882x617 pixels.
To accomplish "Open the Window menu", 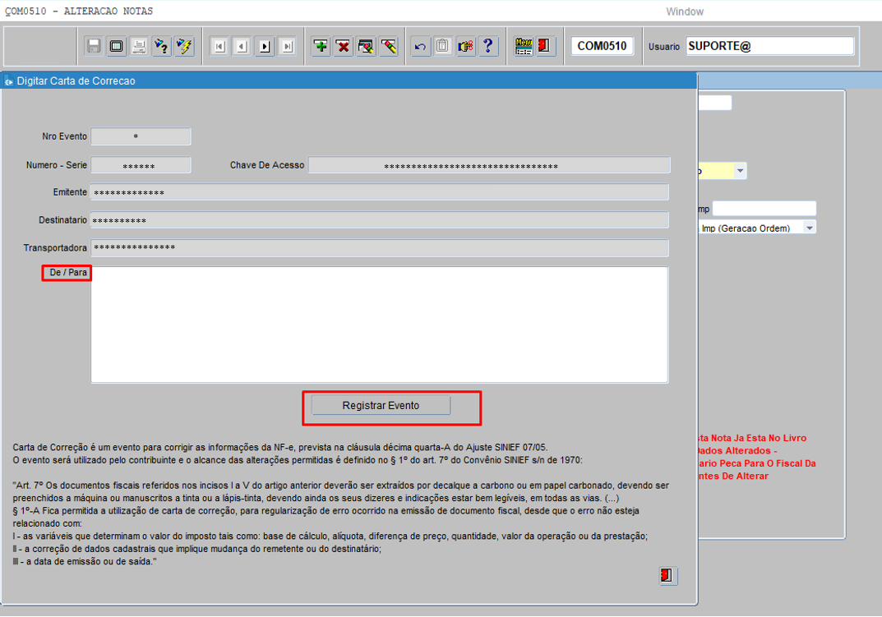I will [684, 12].
